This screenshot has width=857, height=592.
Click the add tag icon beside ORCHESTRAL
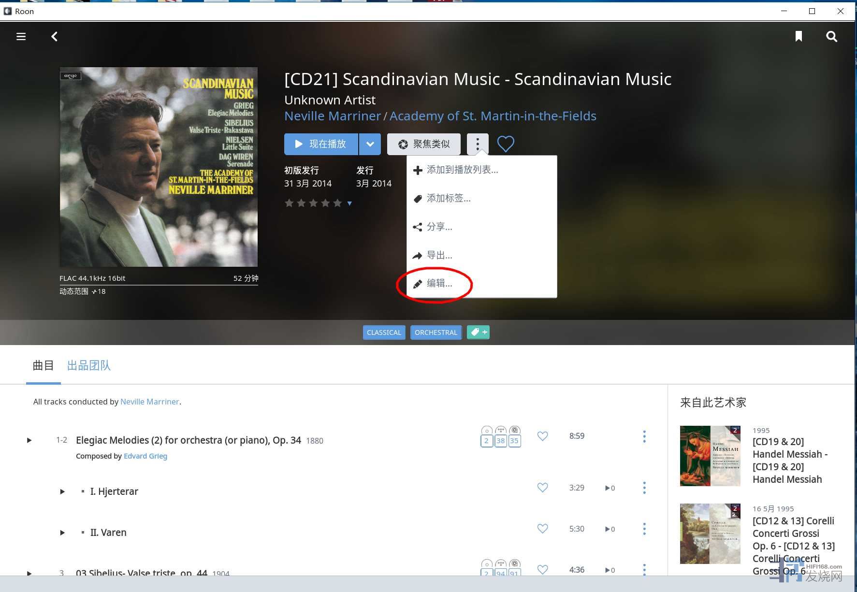(478, 332)
